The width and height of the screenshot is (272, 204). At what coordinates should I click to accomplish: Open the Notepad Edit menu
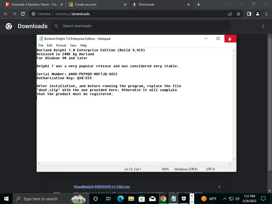pyautogui.click(x=50, y=45)
